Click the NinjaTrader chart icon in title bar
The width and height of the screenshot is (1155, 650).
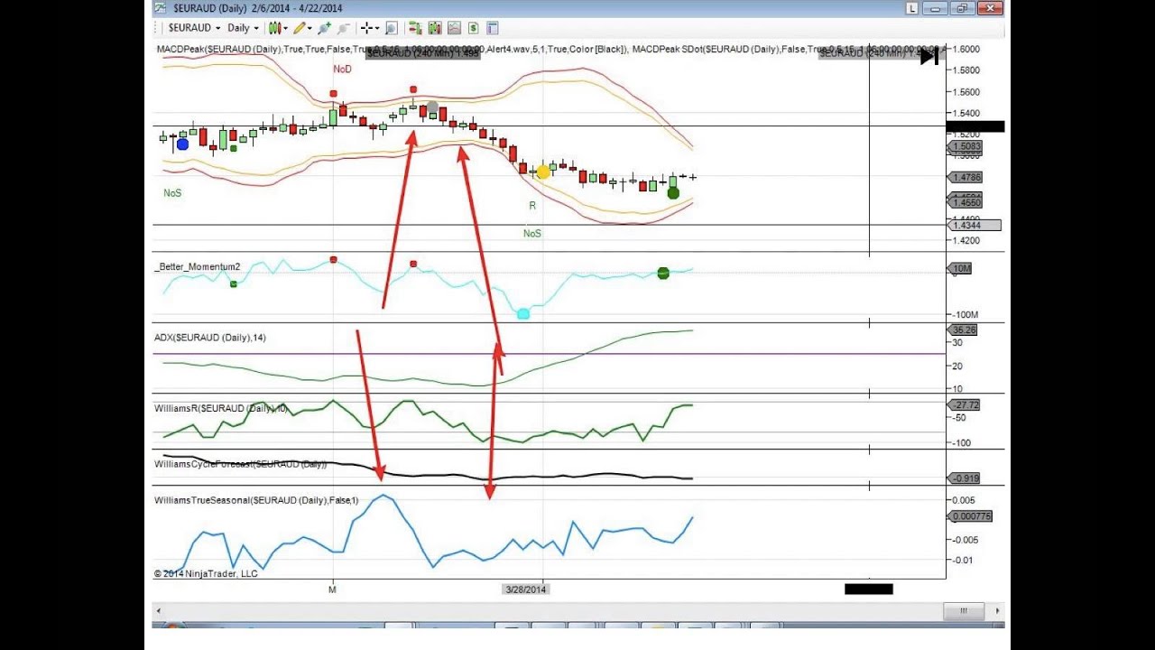160,8
